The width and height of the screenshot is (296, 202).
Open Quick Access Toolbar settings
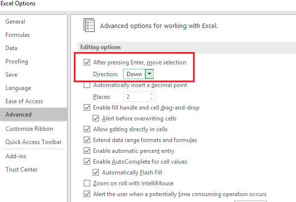pyautogui.click(x=33, y=142)
